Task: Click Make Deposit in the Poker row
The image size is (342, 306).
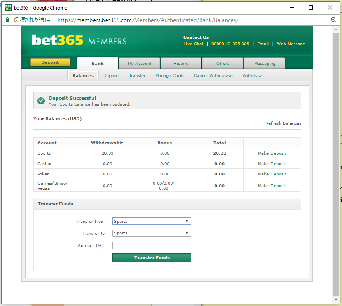Action: tap(272, 174)
